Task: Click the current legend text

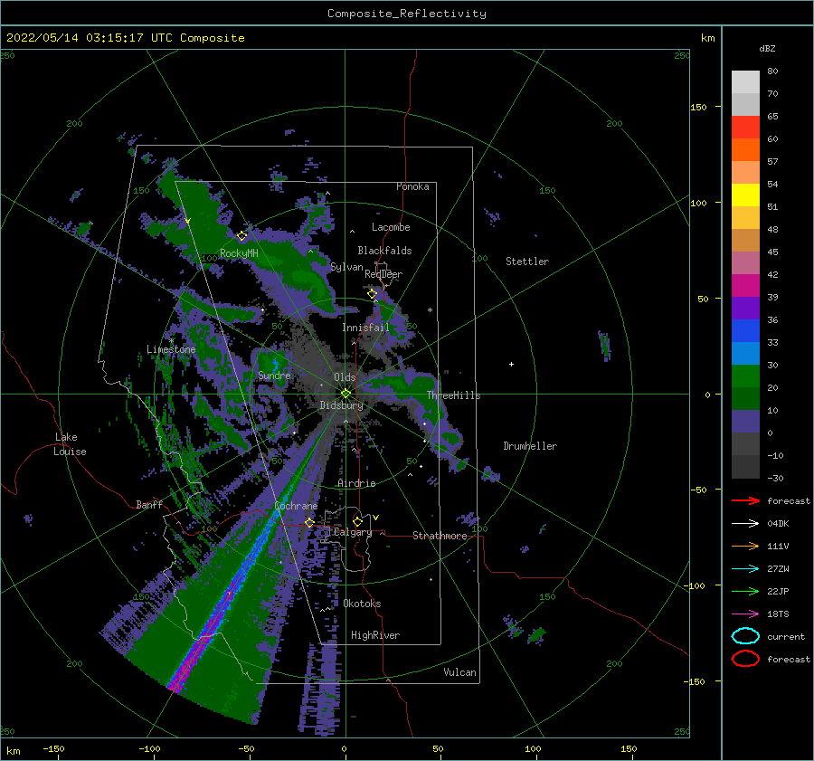Action: 786,636
